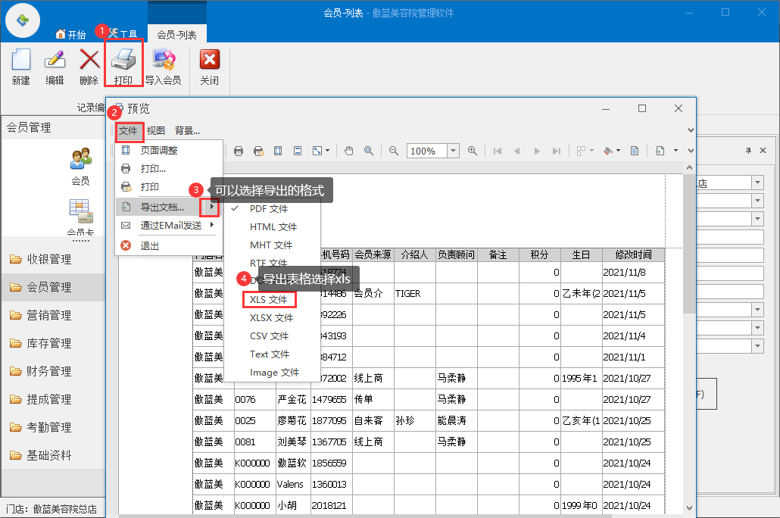The image size is (780, 518).
Task: Click the round application logo button
Action: click(x=23, y=20)
